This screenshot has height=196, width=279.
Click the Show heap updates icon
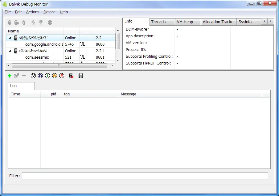pos(10,23)
